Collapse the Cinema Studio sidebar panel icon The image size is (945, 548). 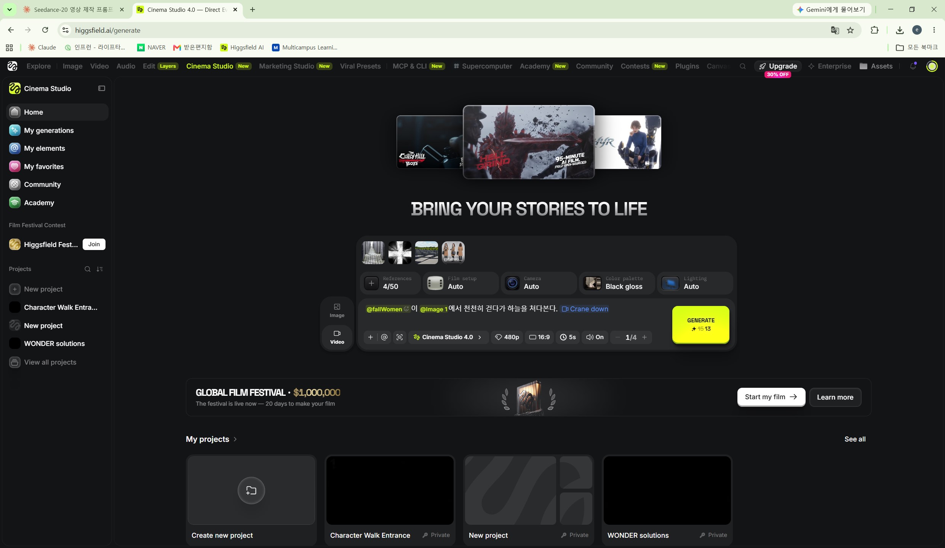102,88
